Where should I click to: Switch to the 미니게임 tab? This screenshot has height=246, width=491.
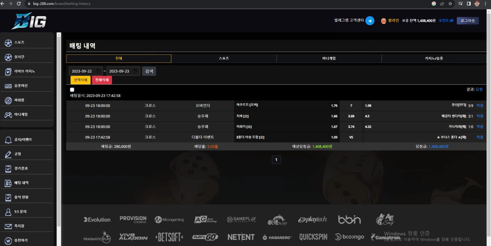point(329,59)
